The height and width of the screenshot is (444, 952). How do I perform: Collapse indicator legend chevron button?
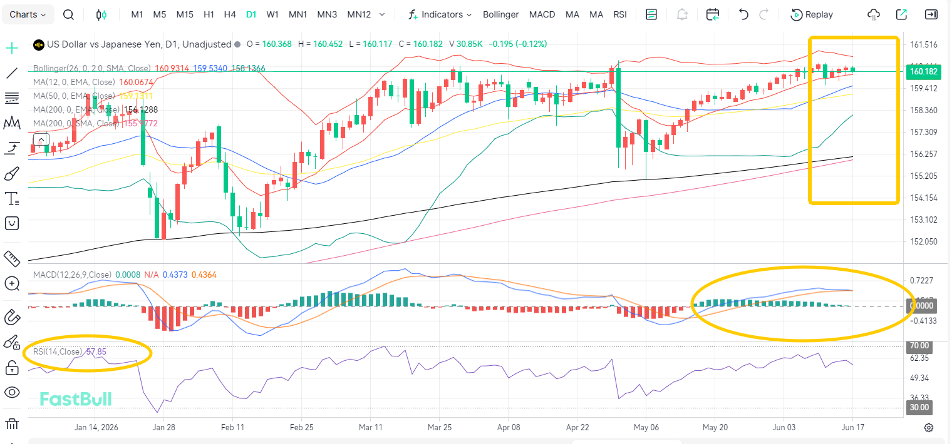[x=41, y=140]
